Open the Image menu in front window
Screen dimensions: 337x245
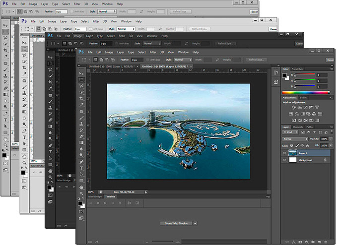pos(109,52)
